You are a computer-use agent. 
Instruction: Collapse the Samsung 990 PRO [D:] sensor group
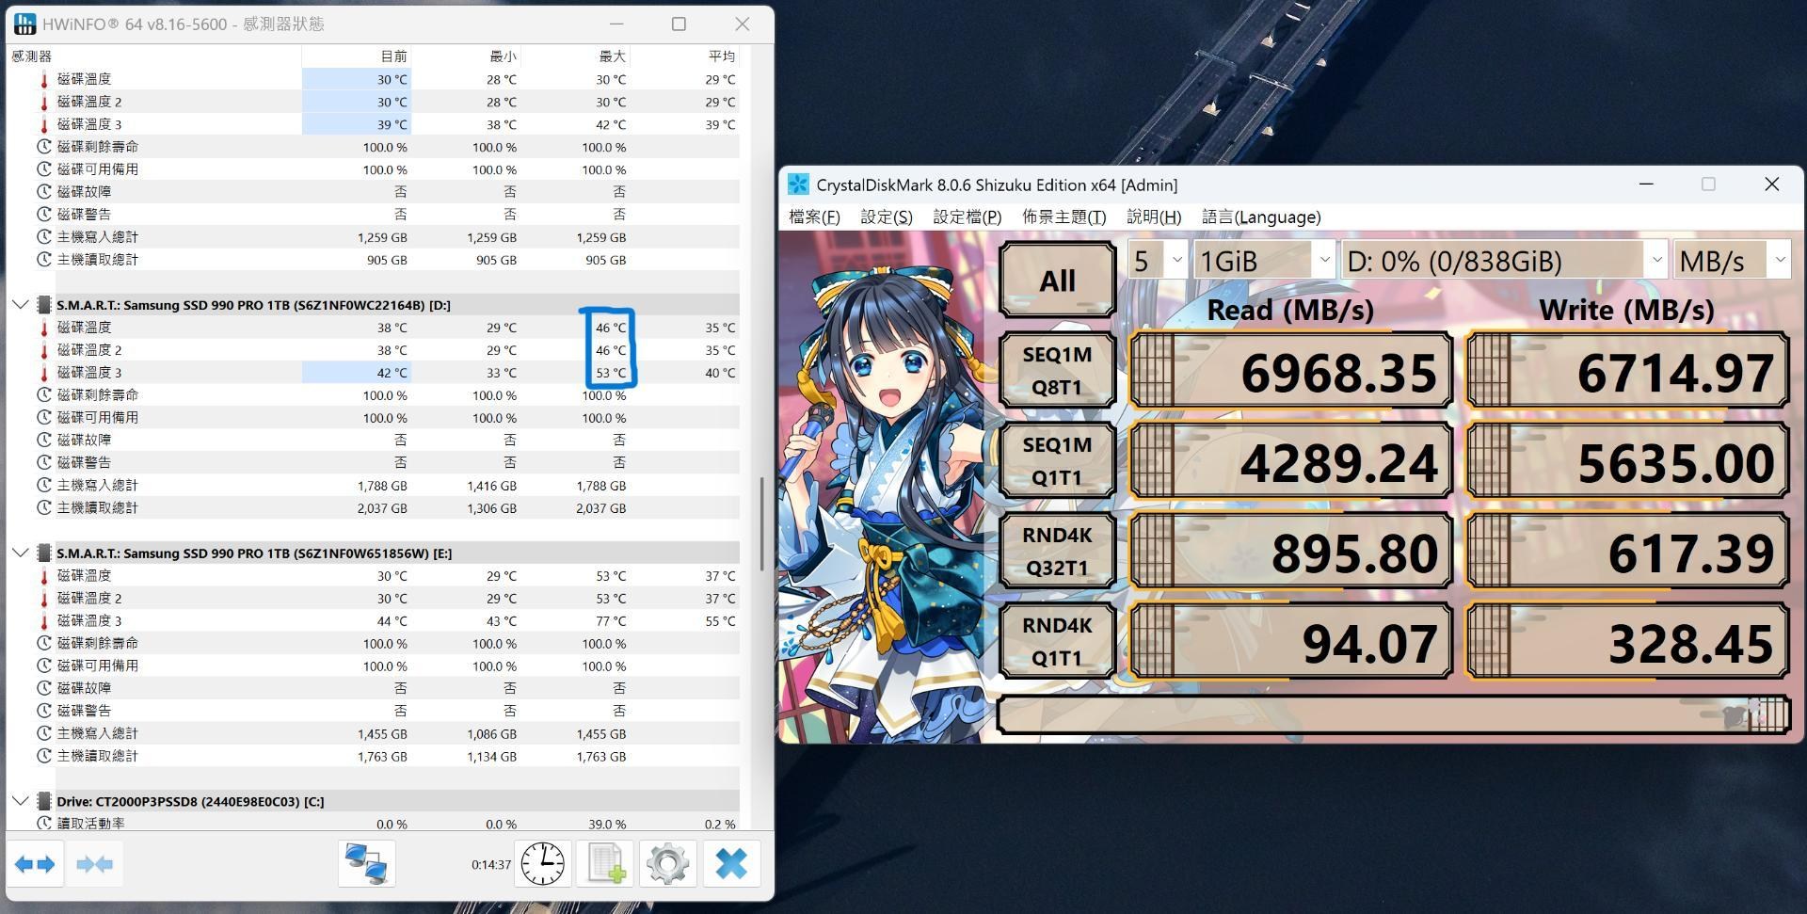pyautogui.click(x=20, y=304)
